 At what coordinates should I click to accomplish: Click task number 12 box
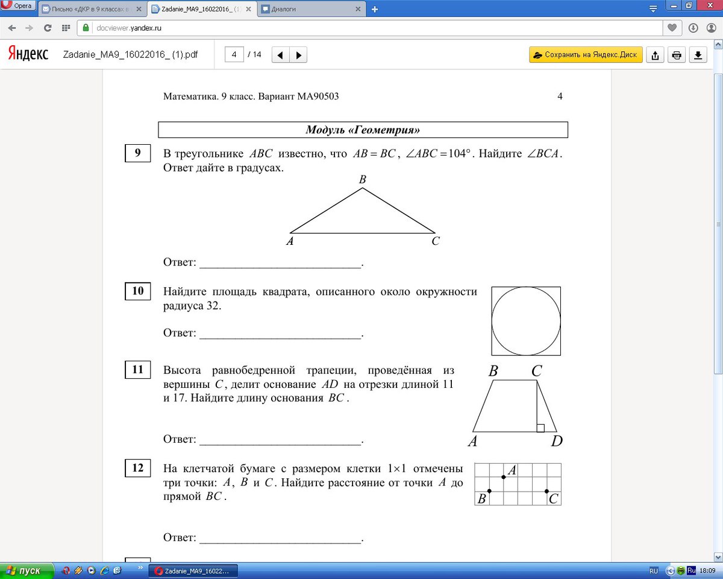tap(137, 467)
